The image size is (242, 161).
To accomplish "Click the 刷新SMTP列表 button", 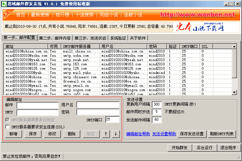I will point(222,134).
